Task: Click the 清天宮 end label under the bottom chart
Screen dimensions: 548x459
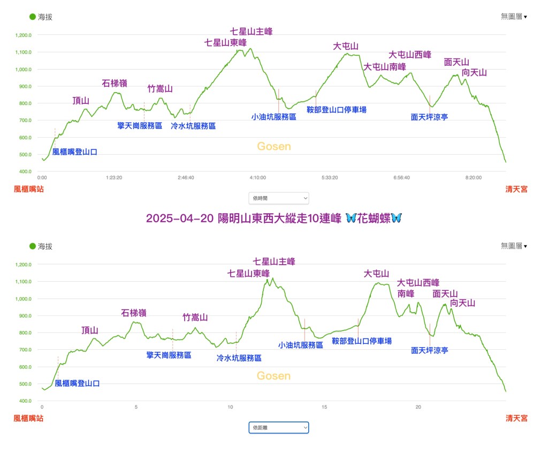Action: click(x=516, y=418)
